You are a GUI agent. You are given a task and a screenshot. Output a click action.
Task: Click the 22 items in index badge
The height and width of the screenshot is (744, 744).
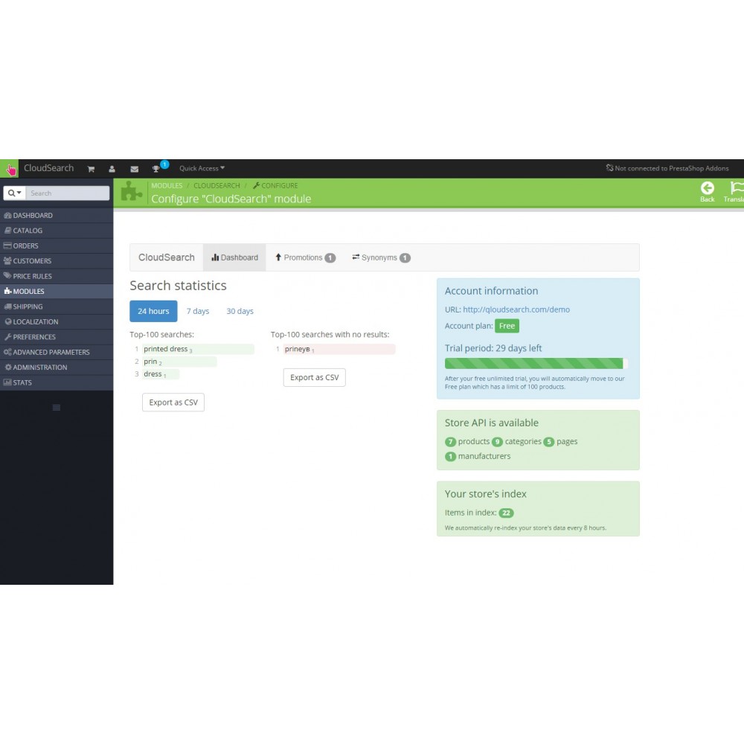(x=506, y=513)
